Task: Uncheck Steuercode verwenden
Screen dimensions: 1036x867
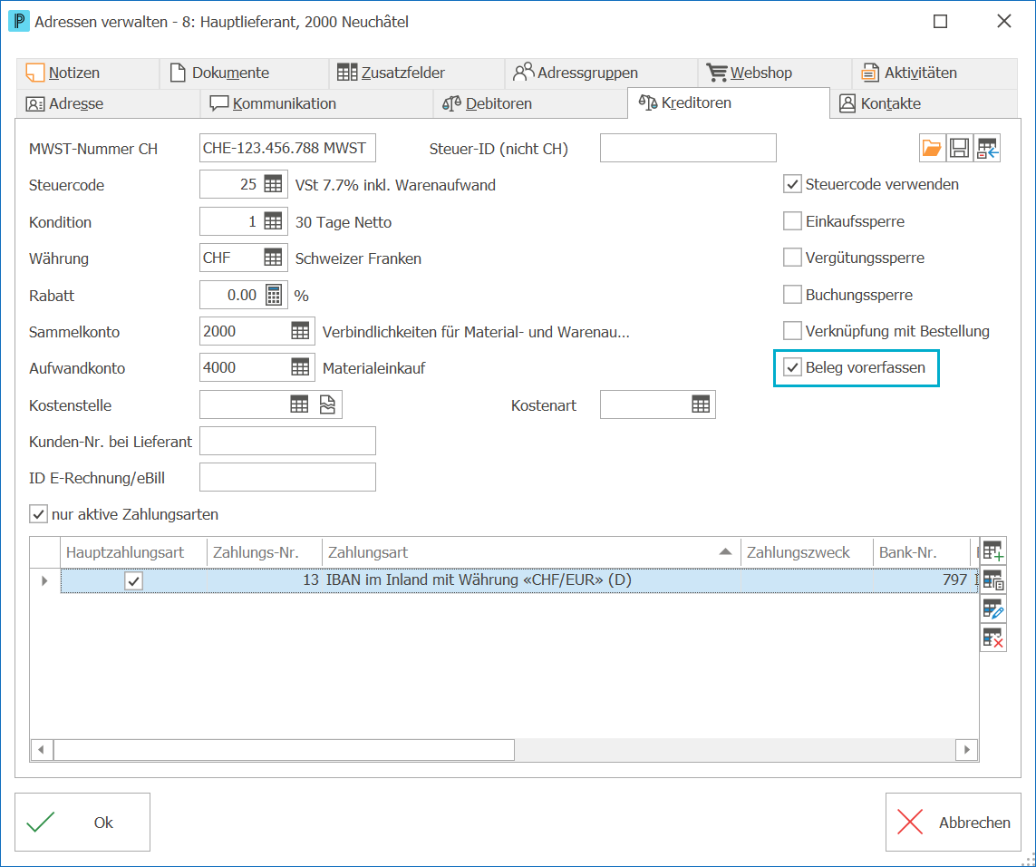Action: [x=792, y=184]
